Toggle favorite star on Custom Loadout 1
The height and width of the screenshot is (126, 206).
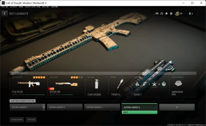[x=44, y=107]
